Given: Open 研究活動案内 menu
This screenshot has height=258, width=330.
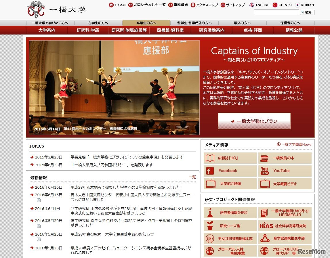Looking at the screenshot, I should coord(211,30).
